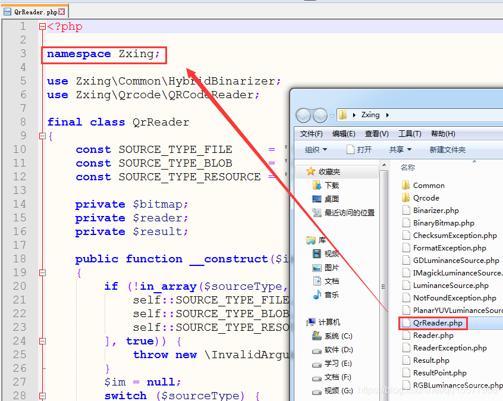Select 桌面 (Desktop) in navigation pane
This screenshot has width=503, height=401.
click(x=331, y=199)
